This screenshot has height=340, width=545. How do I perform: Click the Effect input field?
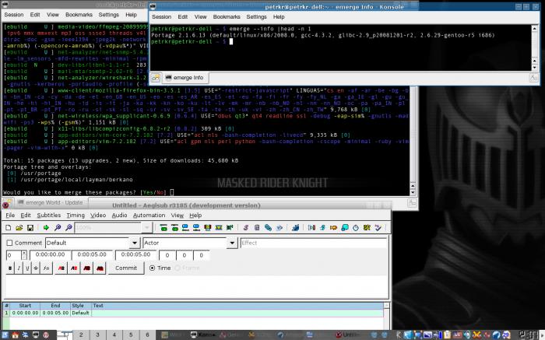coord(314,243)
